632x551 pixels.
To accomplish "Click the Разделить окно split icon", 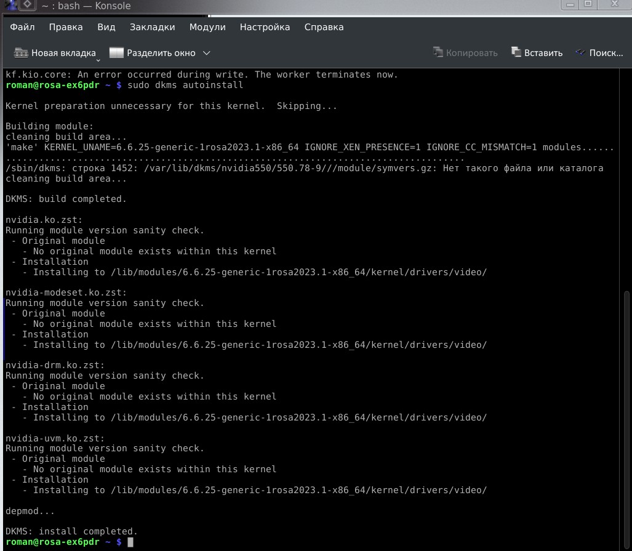I will coord(116,53).
